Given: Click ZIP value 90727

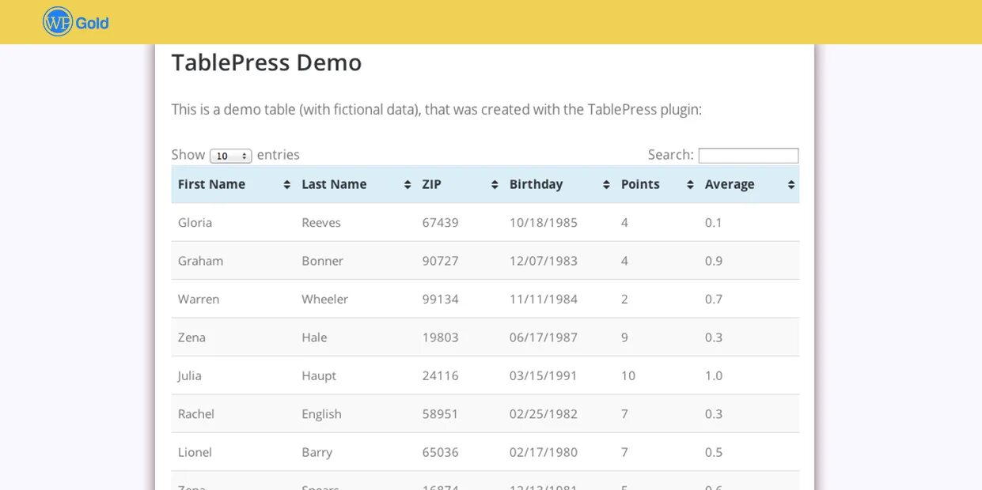Looking at the screenshot, I should (440, 261).
